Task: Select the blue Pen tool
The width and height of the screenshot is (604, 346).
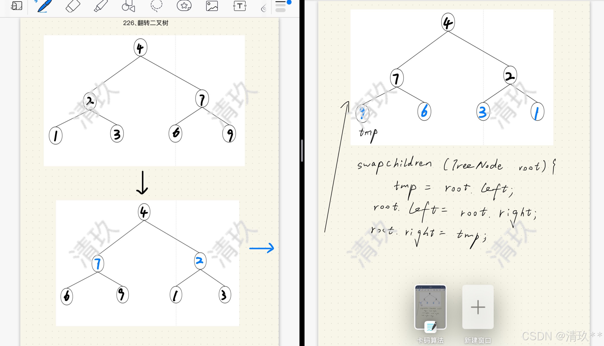Action: pos(45,6)
